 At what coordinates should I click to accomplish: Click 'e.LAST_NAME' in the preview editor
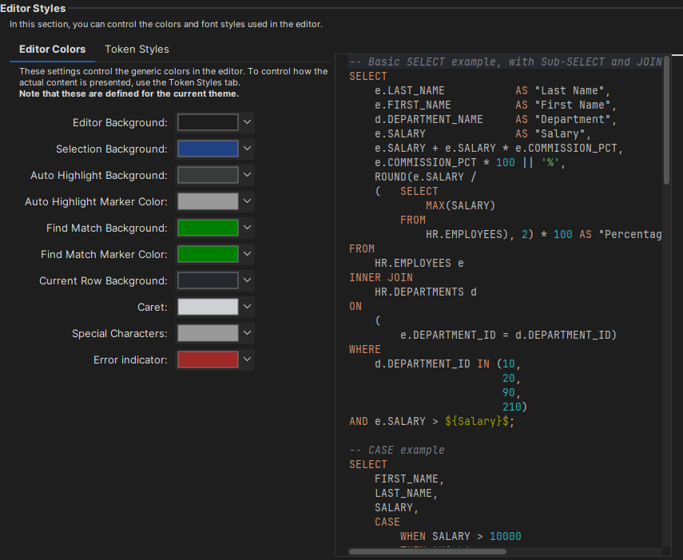coord(410,90)
